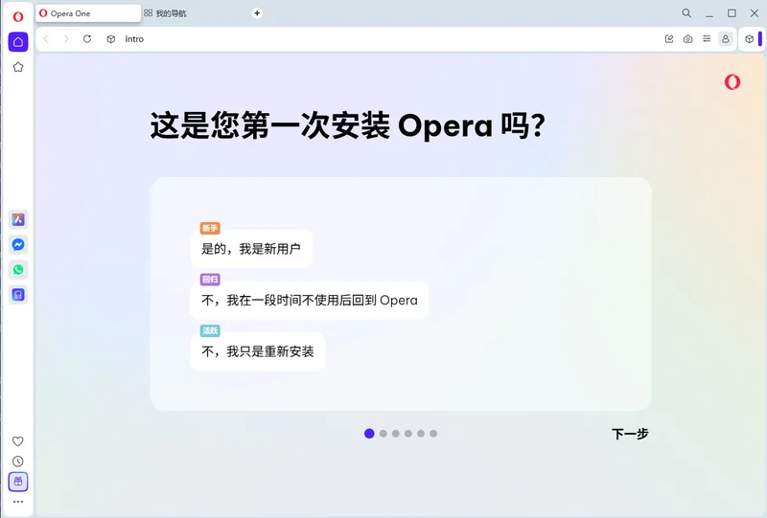The width and height of the screenshot is (767, 518).
Task: Open the edit page icon in address bar
Action: (669, 39)
